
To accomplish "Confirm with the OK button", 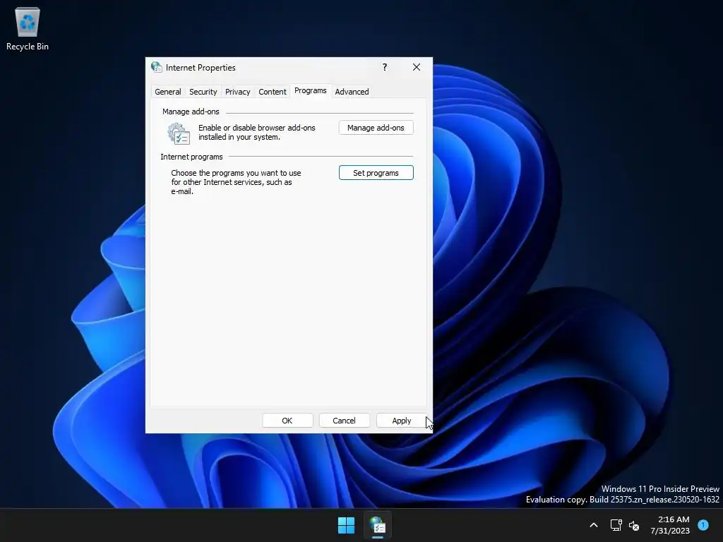I will point(287,421).
